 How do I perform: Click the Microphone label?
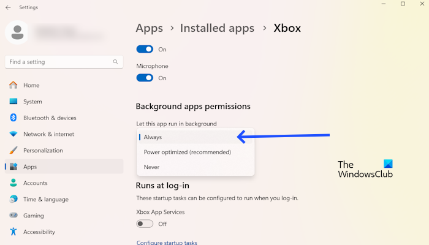pos(152,66)
